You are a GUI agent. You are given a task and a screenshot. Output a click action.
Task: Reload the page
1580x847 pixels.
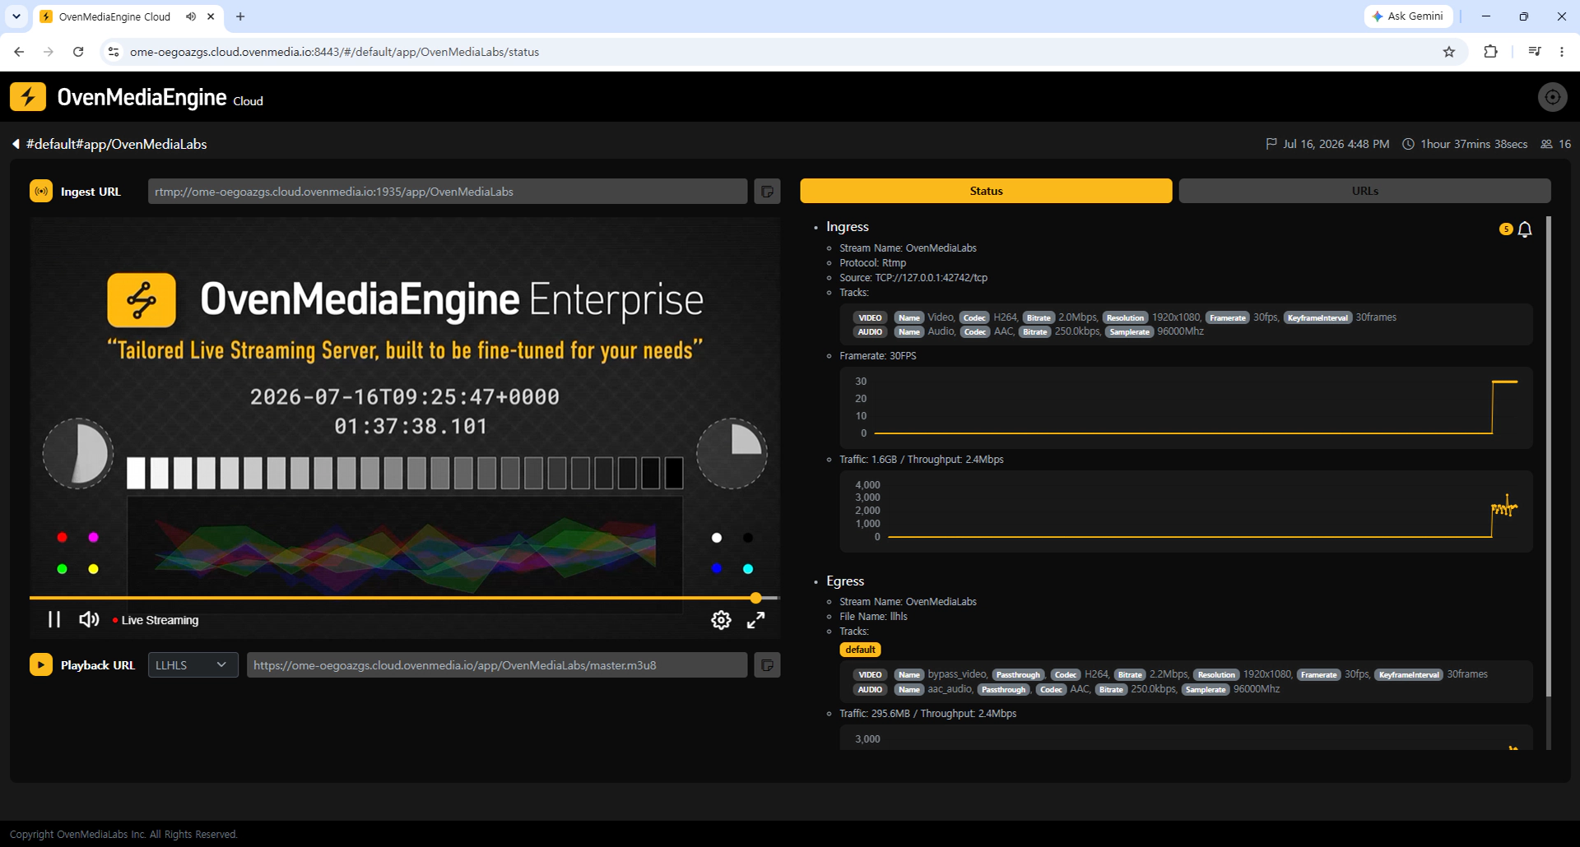[x=78, y=52]
